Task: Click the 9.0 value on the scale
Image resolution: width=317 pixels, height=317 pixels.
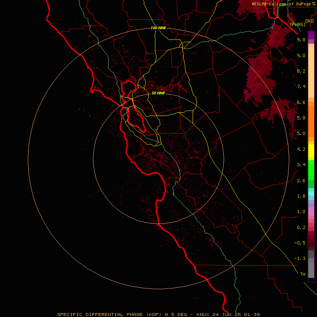Action: 301,55
